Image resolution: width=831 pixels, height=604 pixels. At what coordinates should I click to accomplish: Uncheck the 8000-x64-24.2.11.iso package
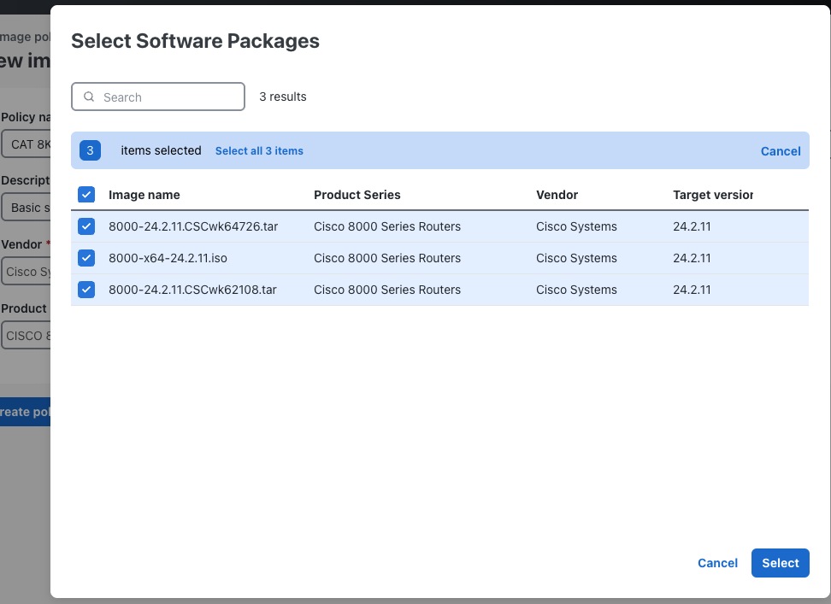(86, 258)
